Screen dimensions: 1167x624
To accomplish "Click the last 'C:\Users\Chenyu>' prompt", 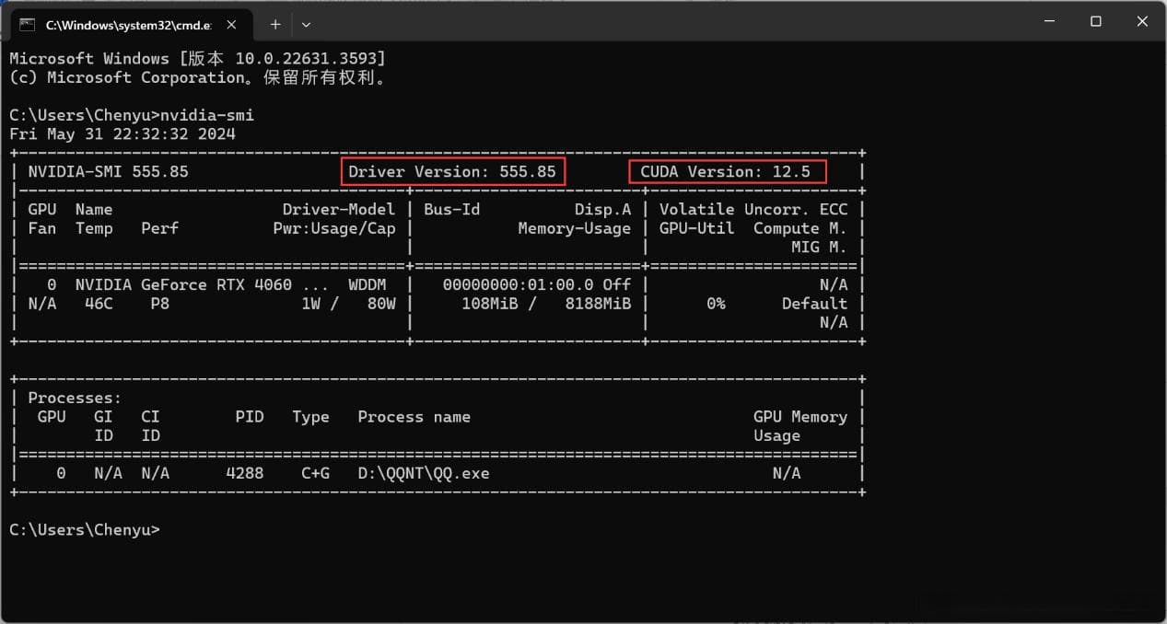I will [85, 529].
